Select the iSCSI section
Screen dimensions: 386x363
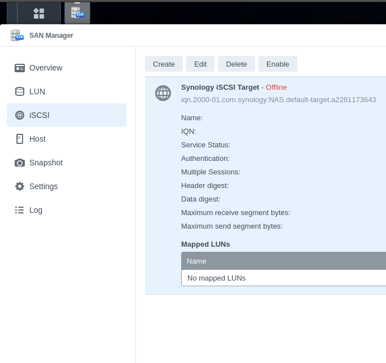pyautogui.click(x=67, y=115)
